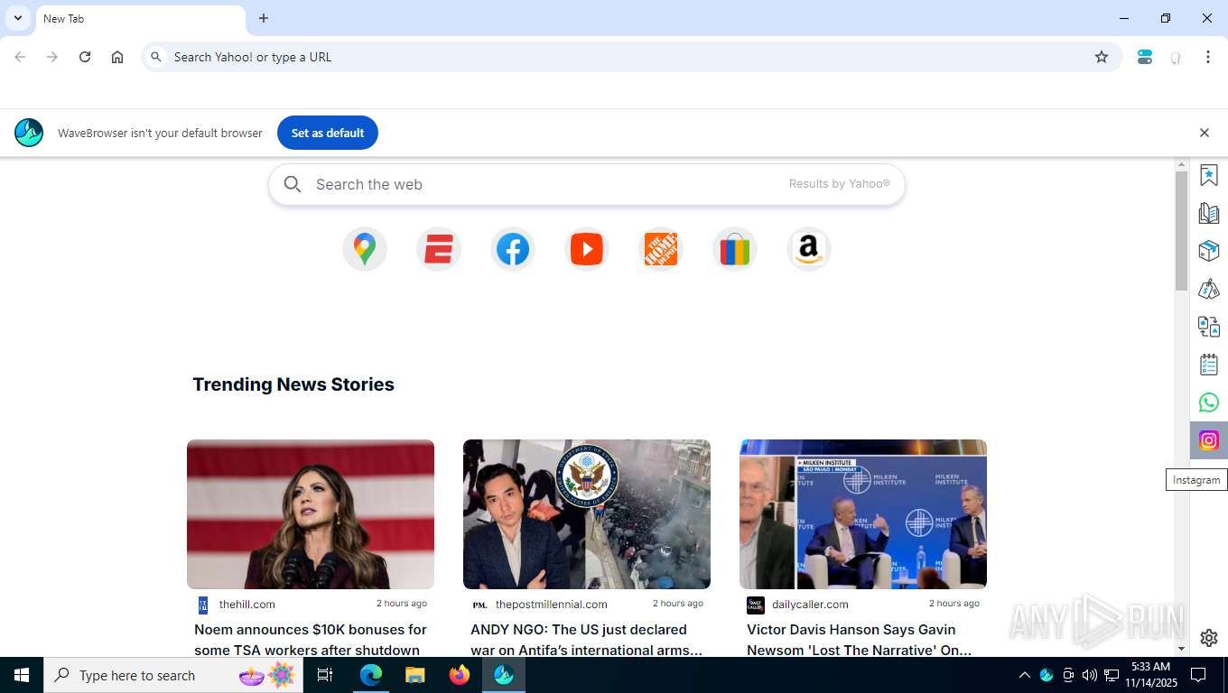Open the reading list book sidebar icon
Image resolution: width=1228 pixels, height=693 pixels.
pyautogui.click(x=1209, y=213)
